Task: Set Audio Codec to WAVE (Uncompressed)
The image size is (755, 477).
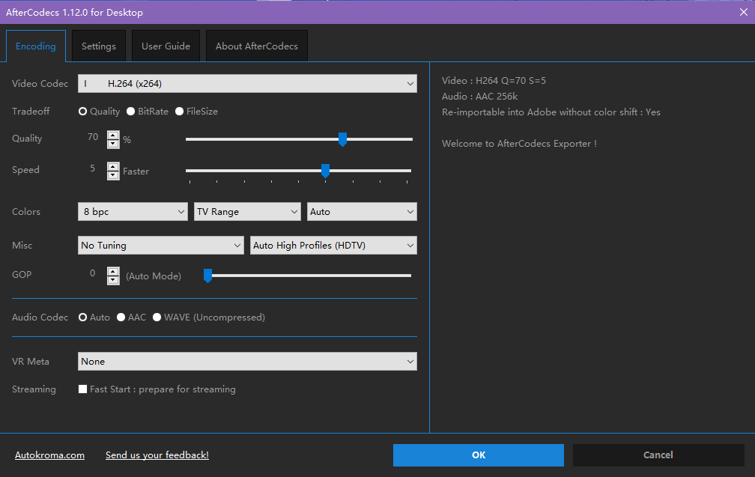Action: [x=157, y=317]
